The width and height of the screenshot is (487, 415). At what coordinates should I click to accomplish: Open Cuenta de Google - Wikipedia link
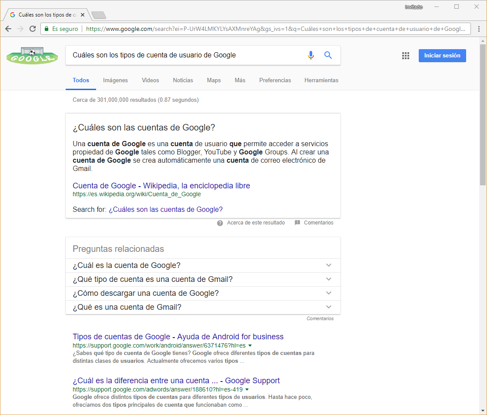click(x=161, y=186)
